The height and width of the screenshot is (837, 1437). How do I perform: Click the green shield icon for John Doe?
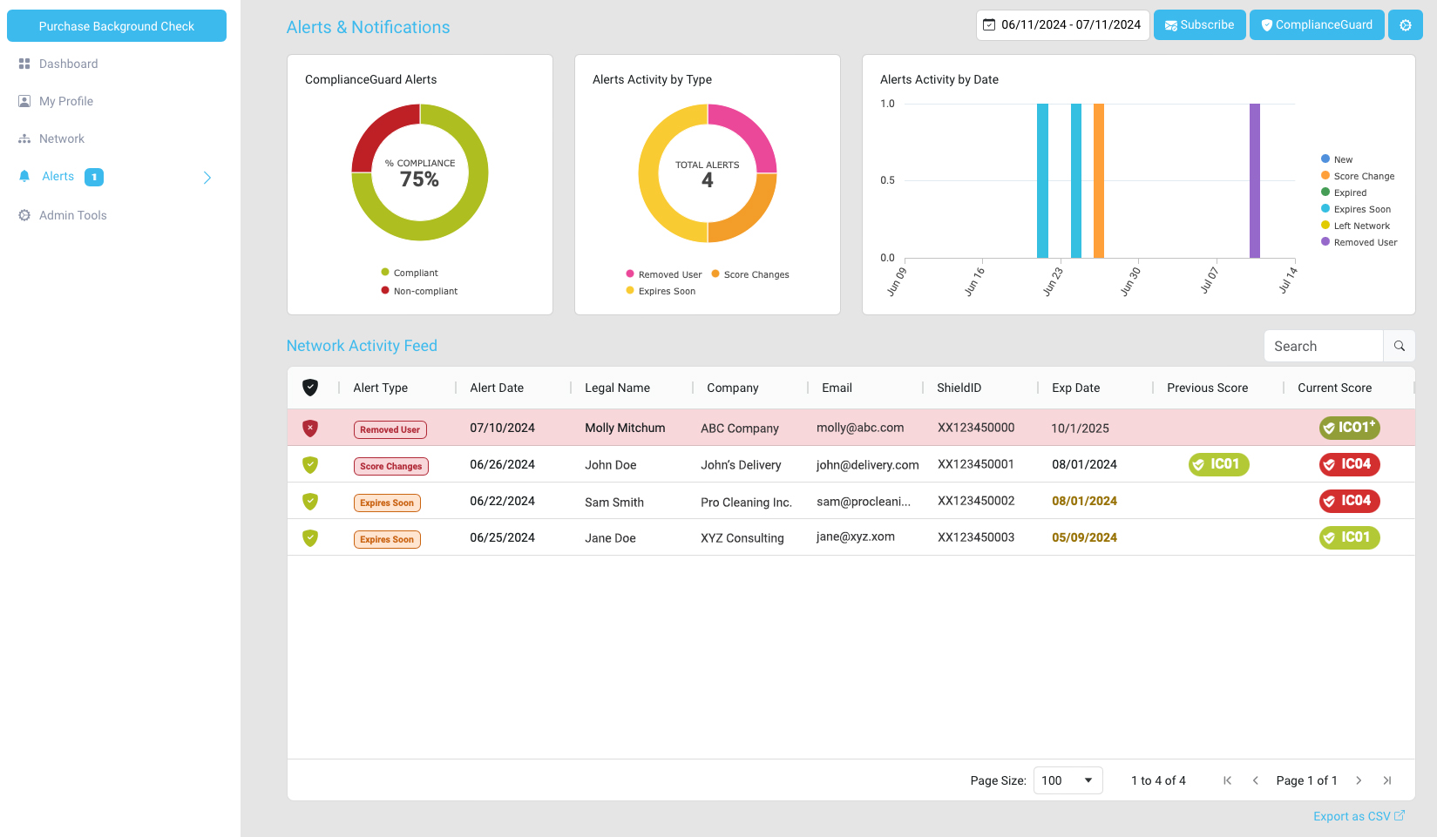[x=310, y=464]
